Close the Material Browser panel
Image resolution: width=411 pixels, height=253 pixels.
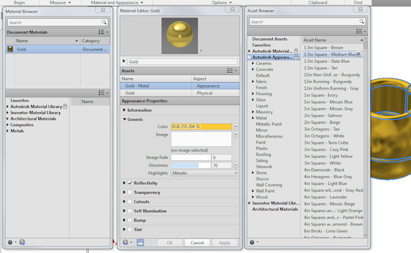click(103, 10)
